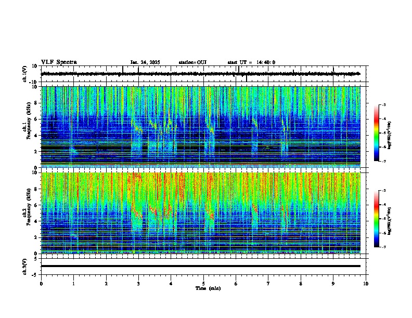Click time-axis tick label "4"

coord(171,284)
